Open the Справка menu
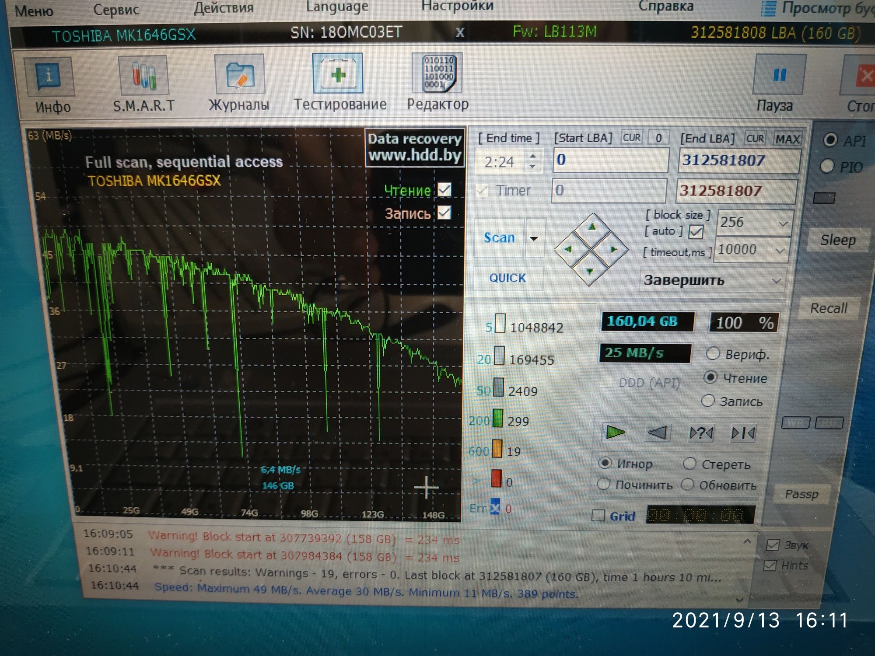The image size is (875, 656). point(666,6)
